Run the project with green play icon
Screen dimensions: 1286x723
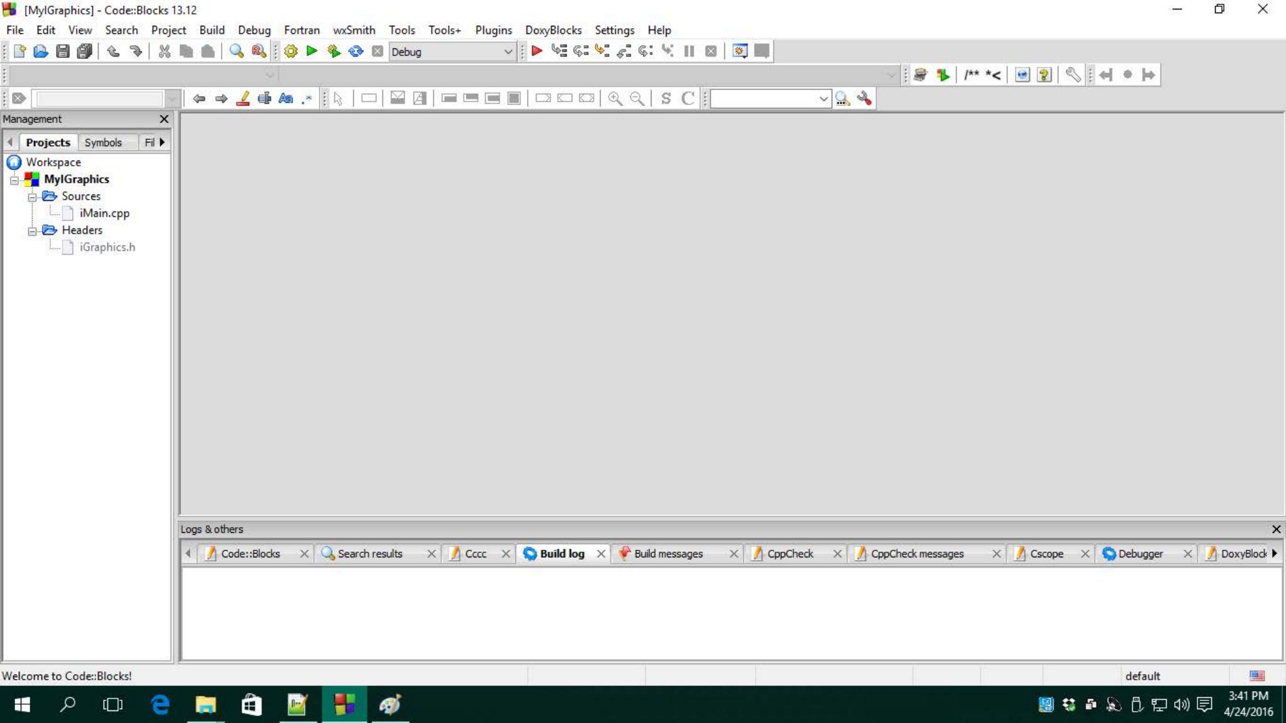tap(312, 51)
